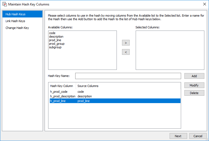
Task: Click the Modify button
Action: tap(194, 85)
